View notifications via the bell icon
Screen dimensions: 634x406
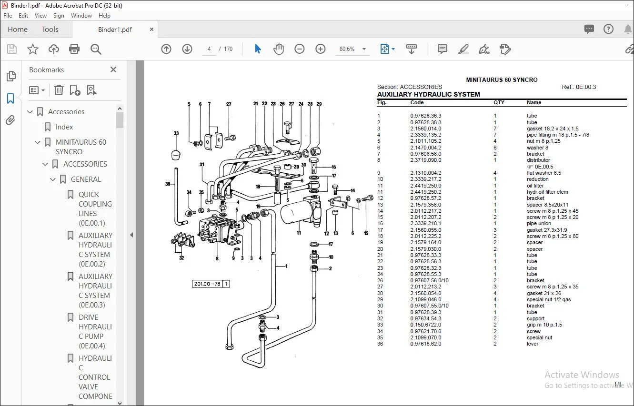point(628,30)
